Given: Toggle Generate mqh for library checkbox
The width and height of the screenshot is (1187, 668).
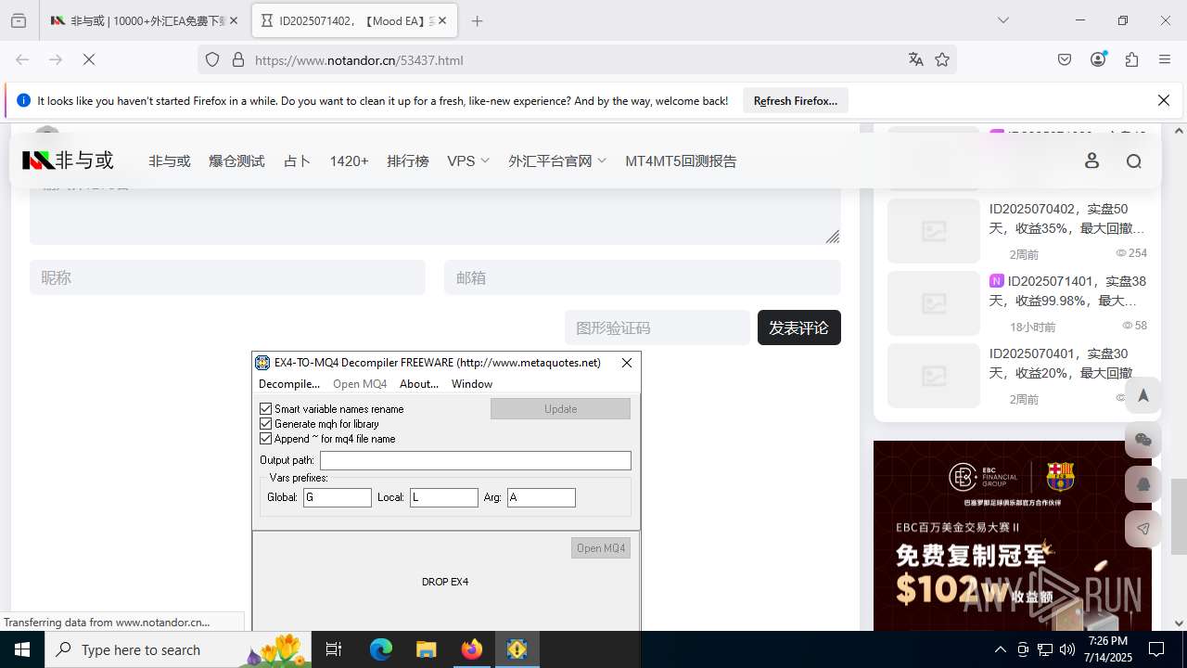Looking at the screenshot, I should pyautogui.click(x=266, y=423).
